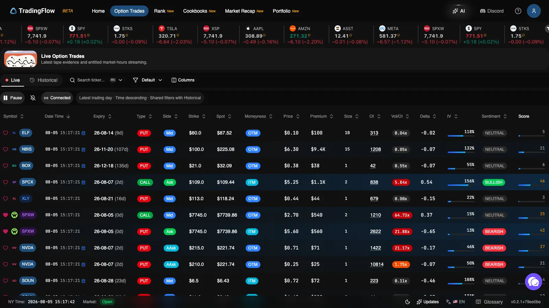The image size is (549, 308).
Task: Click calendar icon in SOUN row
Action: point(83,281)
